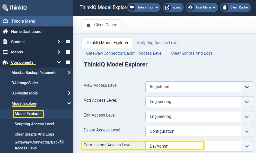Collapse the Components menu chevron

click(x=59, y=62)
